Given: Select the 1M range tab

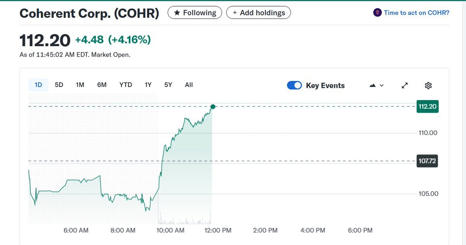Looking at the screenshot, I should pyautogui.click(x=80, y=85).
